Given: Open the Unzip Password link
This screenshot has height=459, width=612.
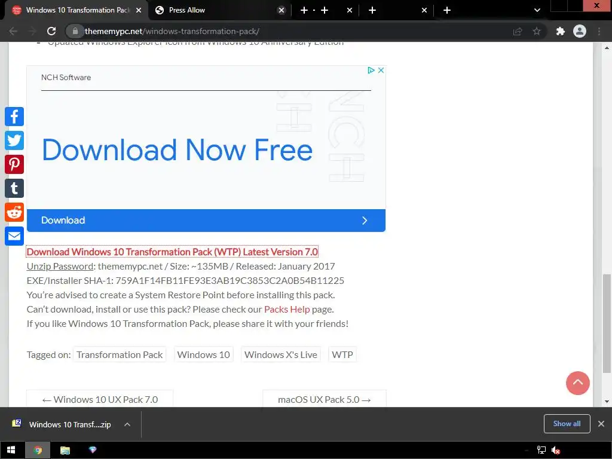Looking at the screenshot, I should [60, 266].
